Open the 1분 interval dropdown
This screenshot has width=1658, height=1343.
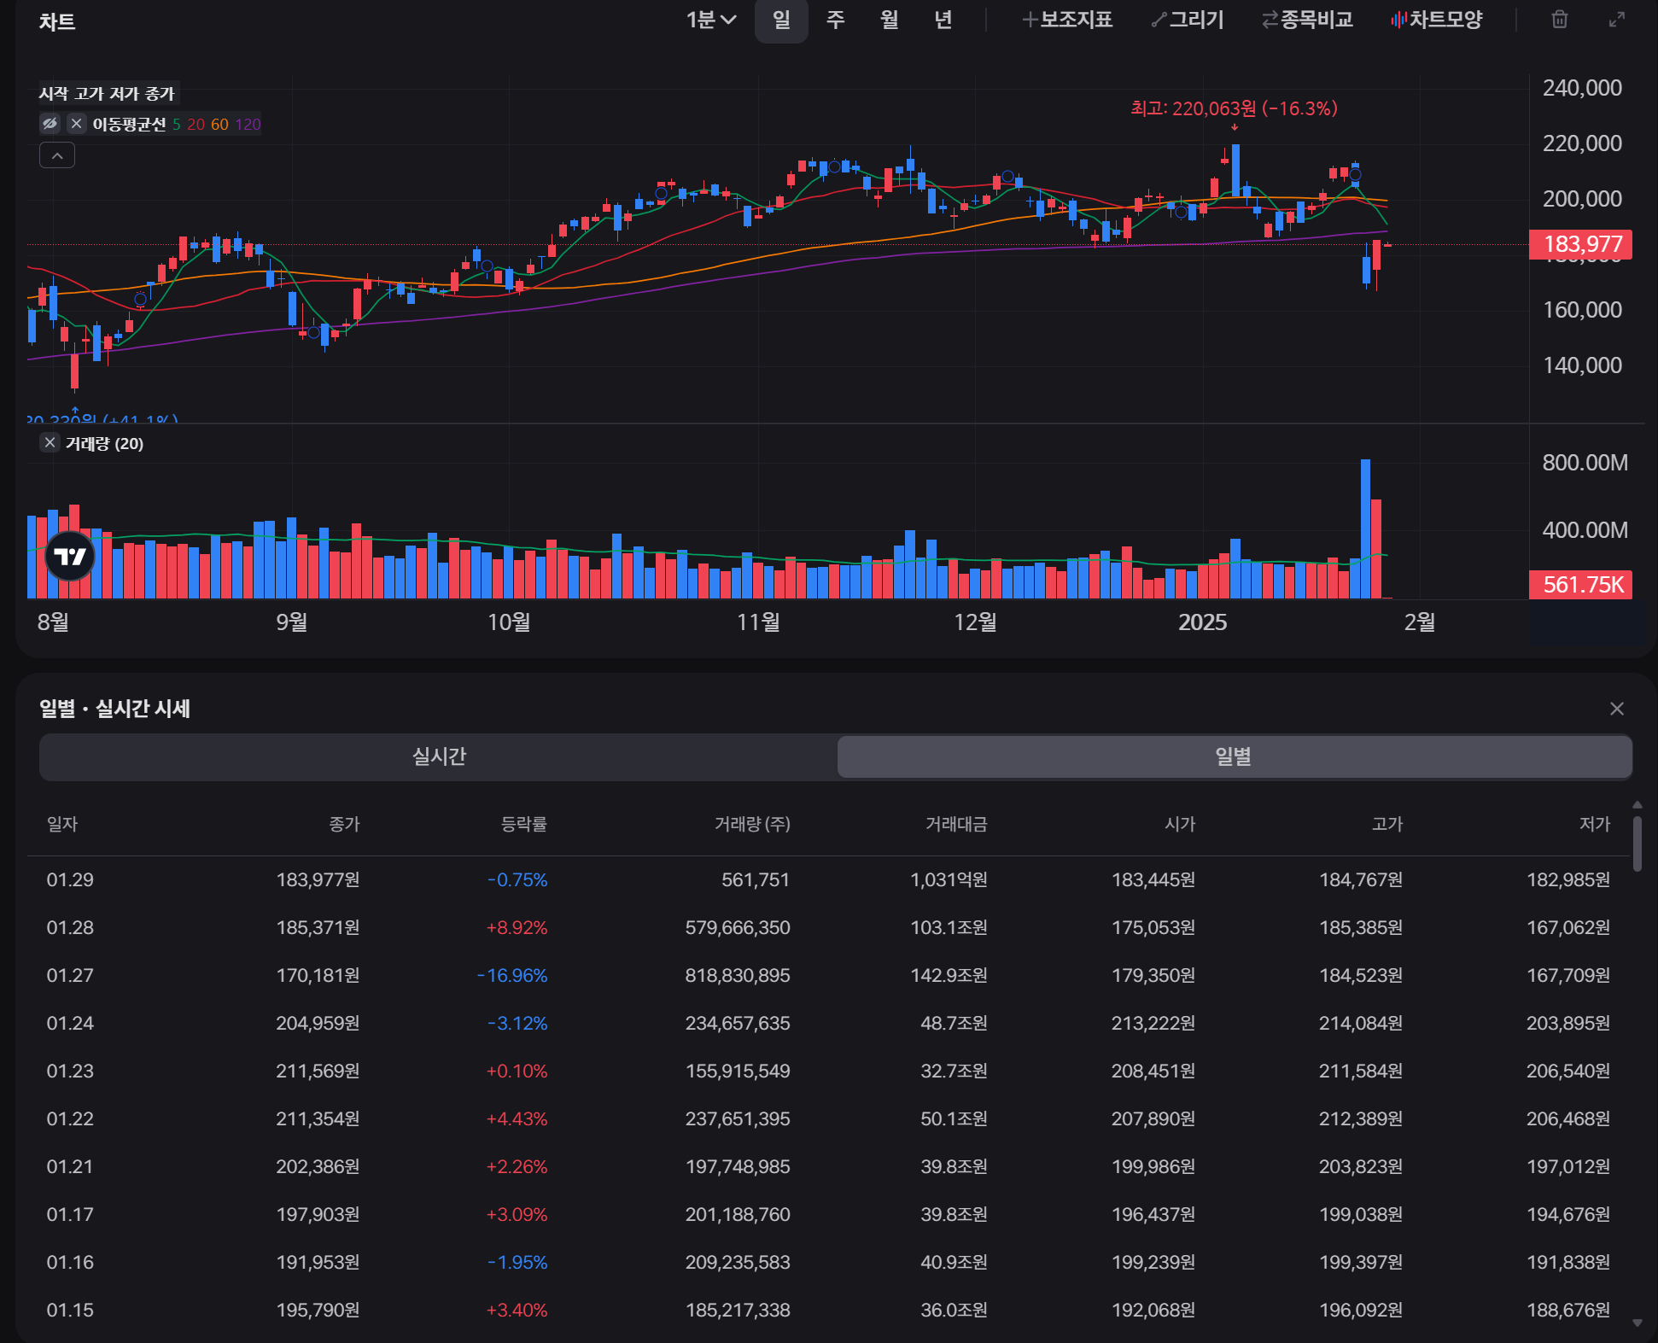710,20
